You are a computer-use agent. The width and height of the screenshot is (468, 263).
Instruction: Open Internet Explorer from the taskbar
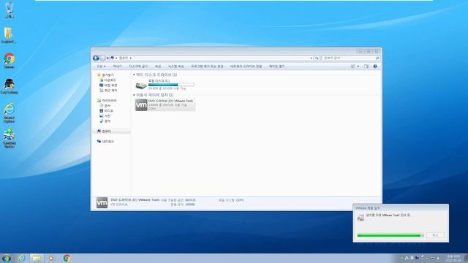(x=21, y=258)
